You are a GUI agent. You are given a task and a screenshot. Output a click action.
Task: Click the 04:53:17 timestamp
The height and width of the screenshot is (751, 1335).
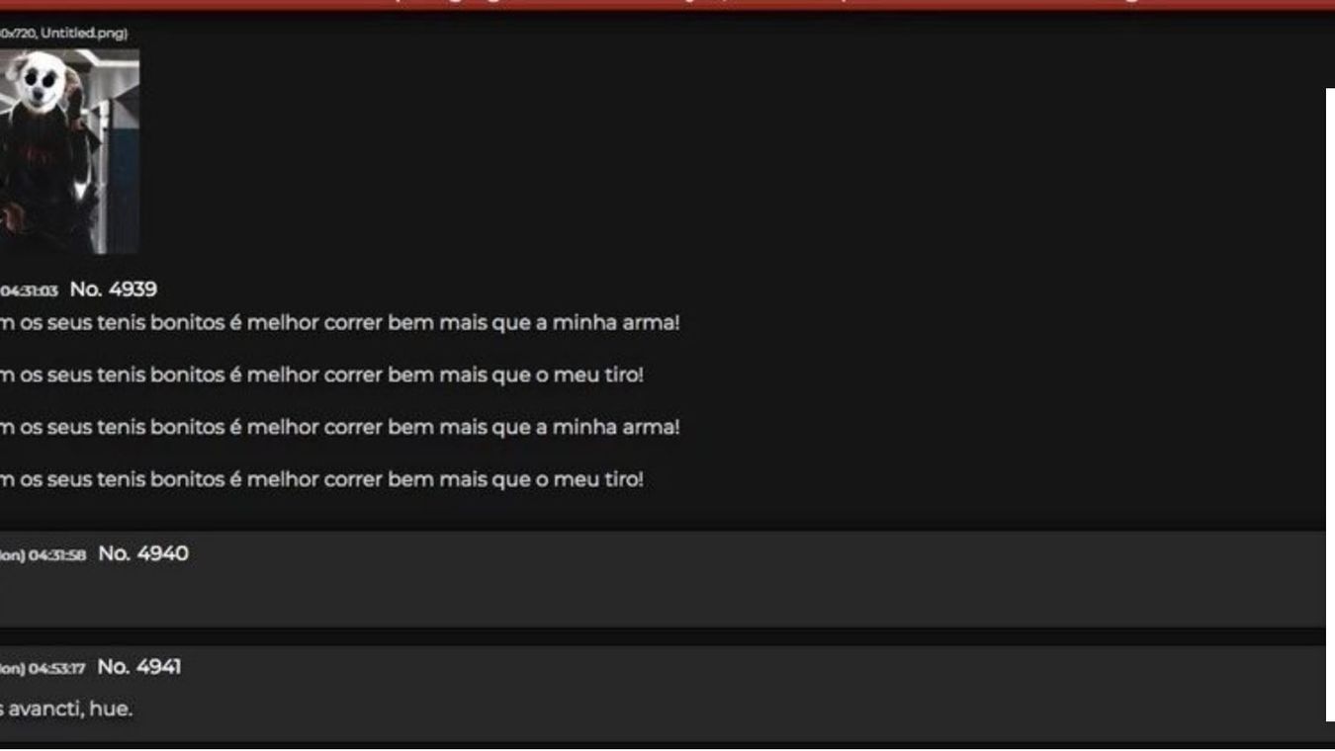tap(56, 669)
